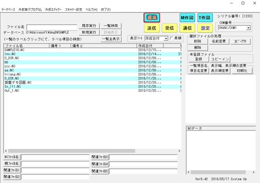Image resolution: width=260 pixels, height=183 pixels.
Task: Click the yellow 通信 button
Action: (187, 28)
